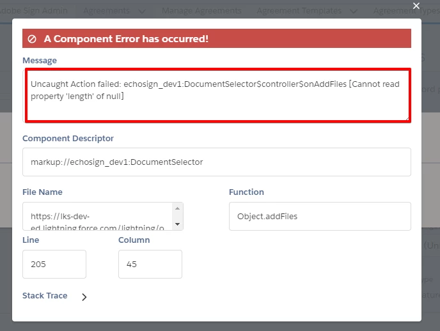Switch to Manage Agreements tab
Image resolution: width=440 pixels, height=331 pixels.
pos(201,11)
